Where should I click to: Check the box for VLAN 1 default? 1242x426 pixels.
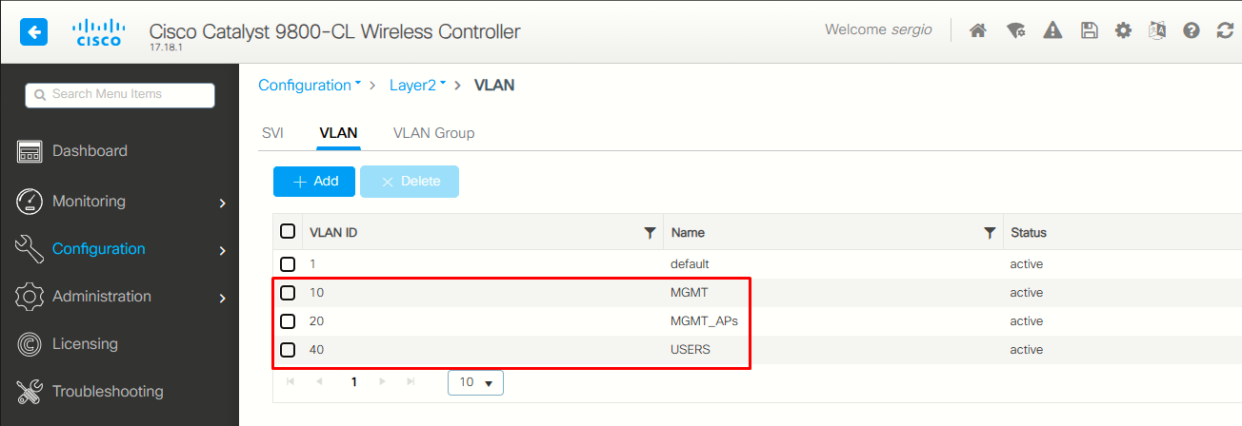[x=288, y=263]
